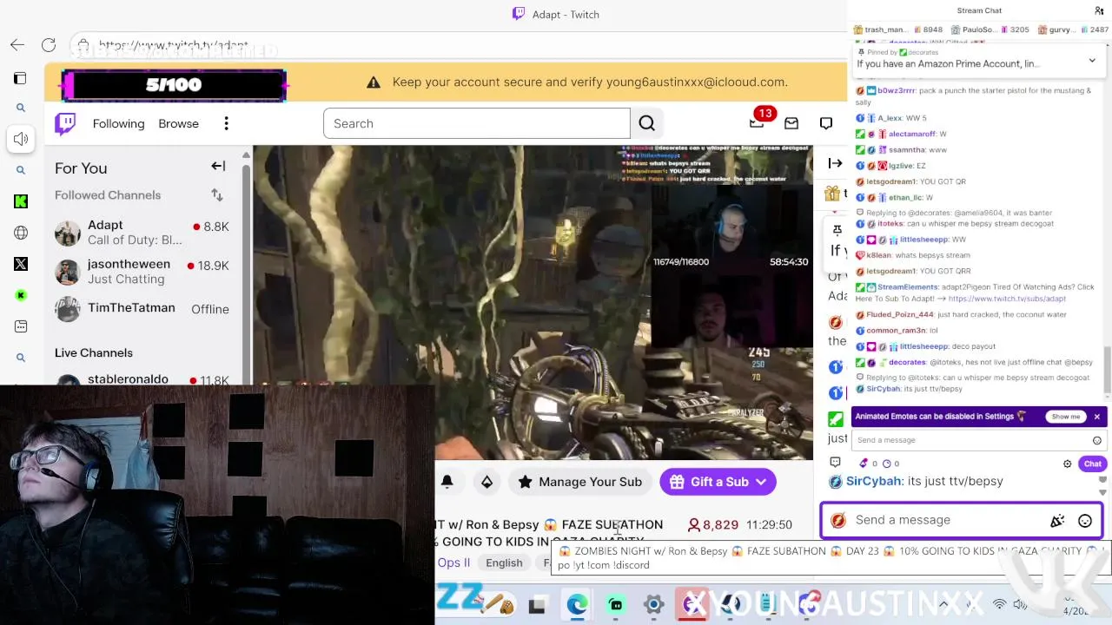Click the large Send a message input
Viewport: 1112px width, 625px height.
coord(962,520)
